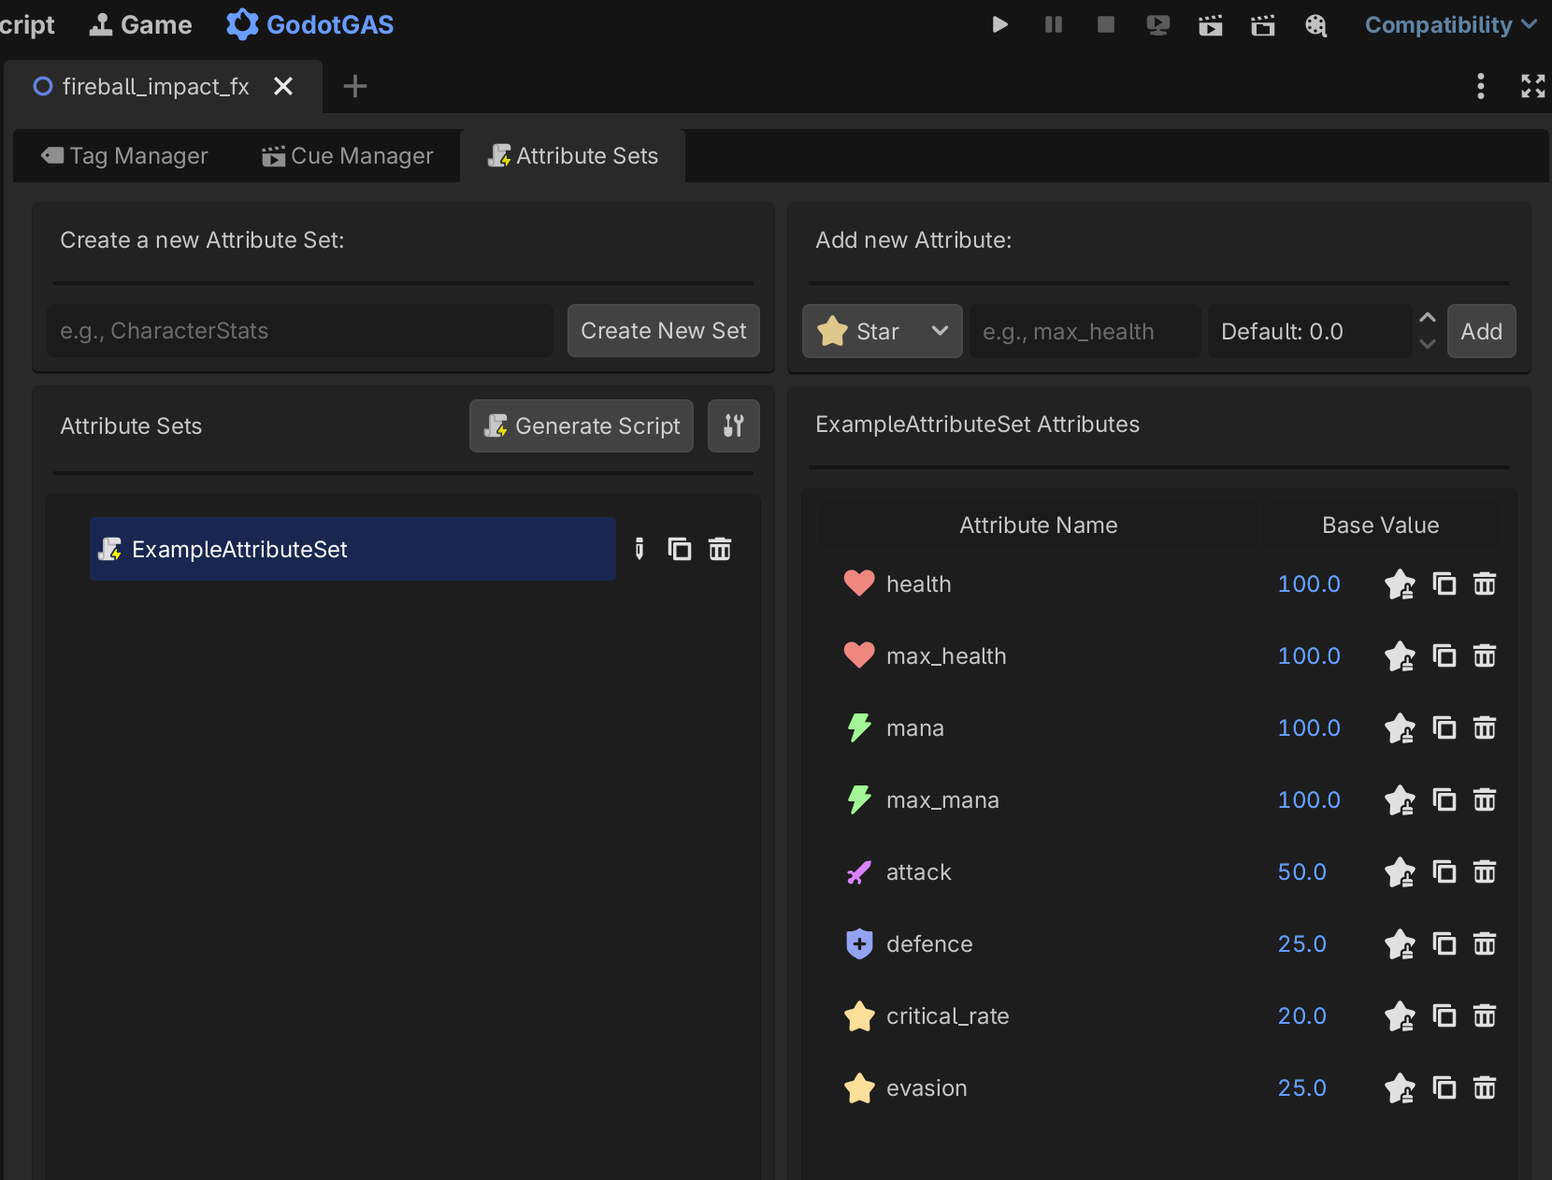Open the three-dot scene options menu

coord(1480,86)
